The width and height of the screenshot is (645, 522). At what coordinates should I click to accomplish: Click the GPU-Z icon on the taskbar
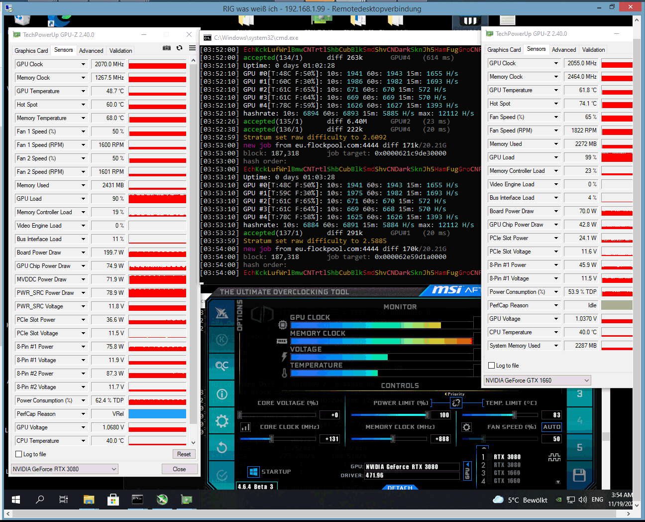tap(187, 499)
